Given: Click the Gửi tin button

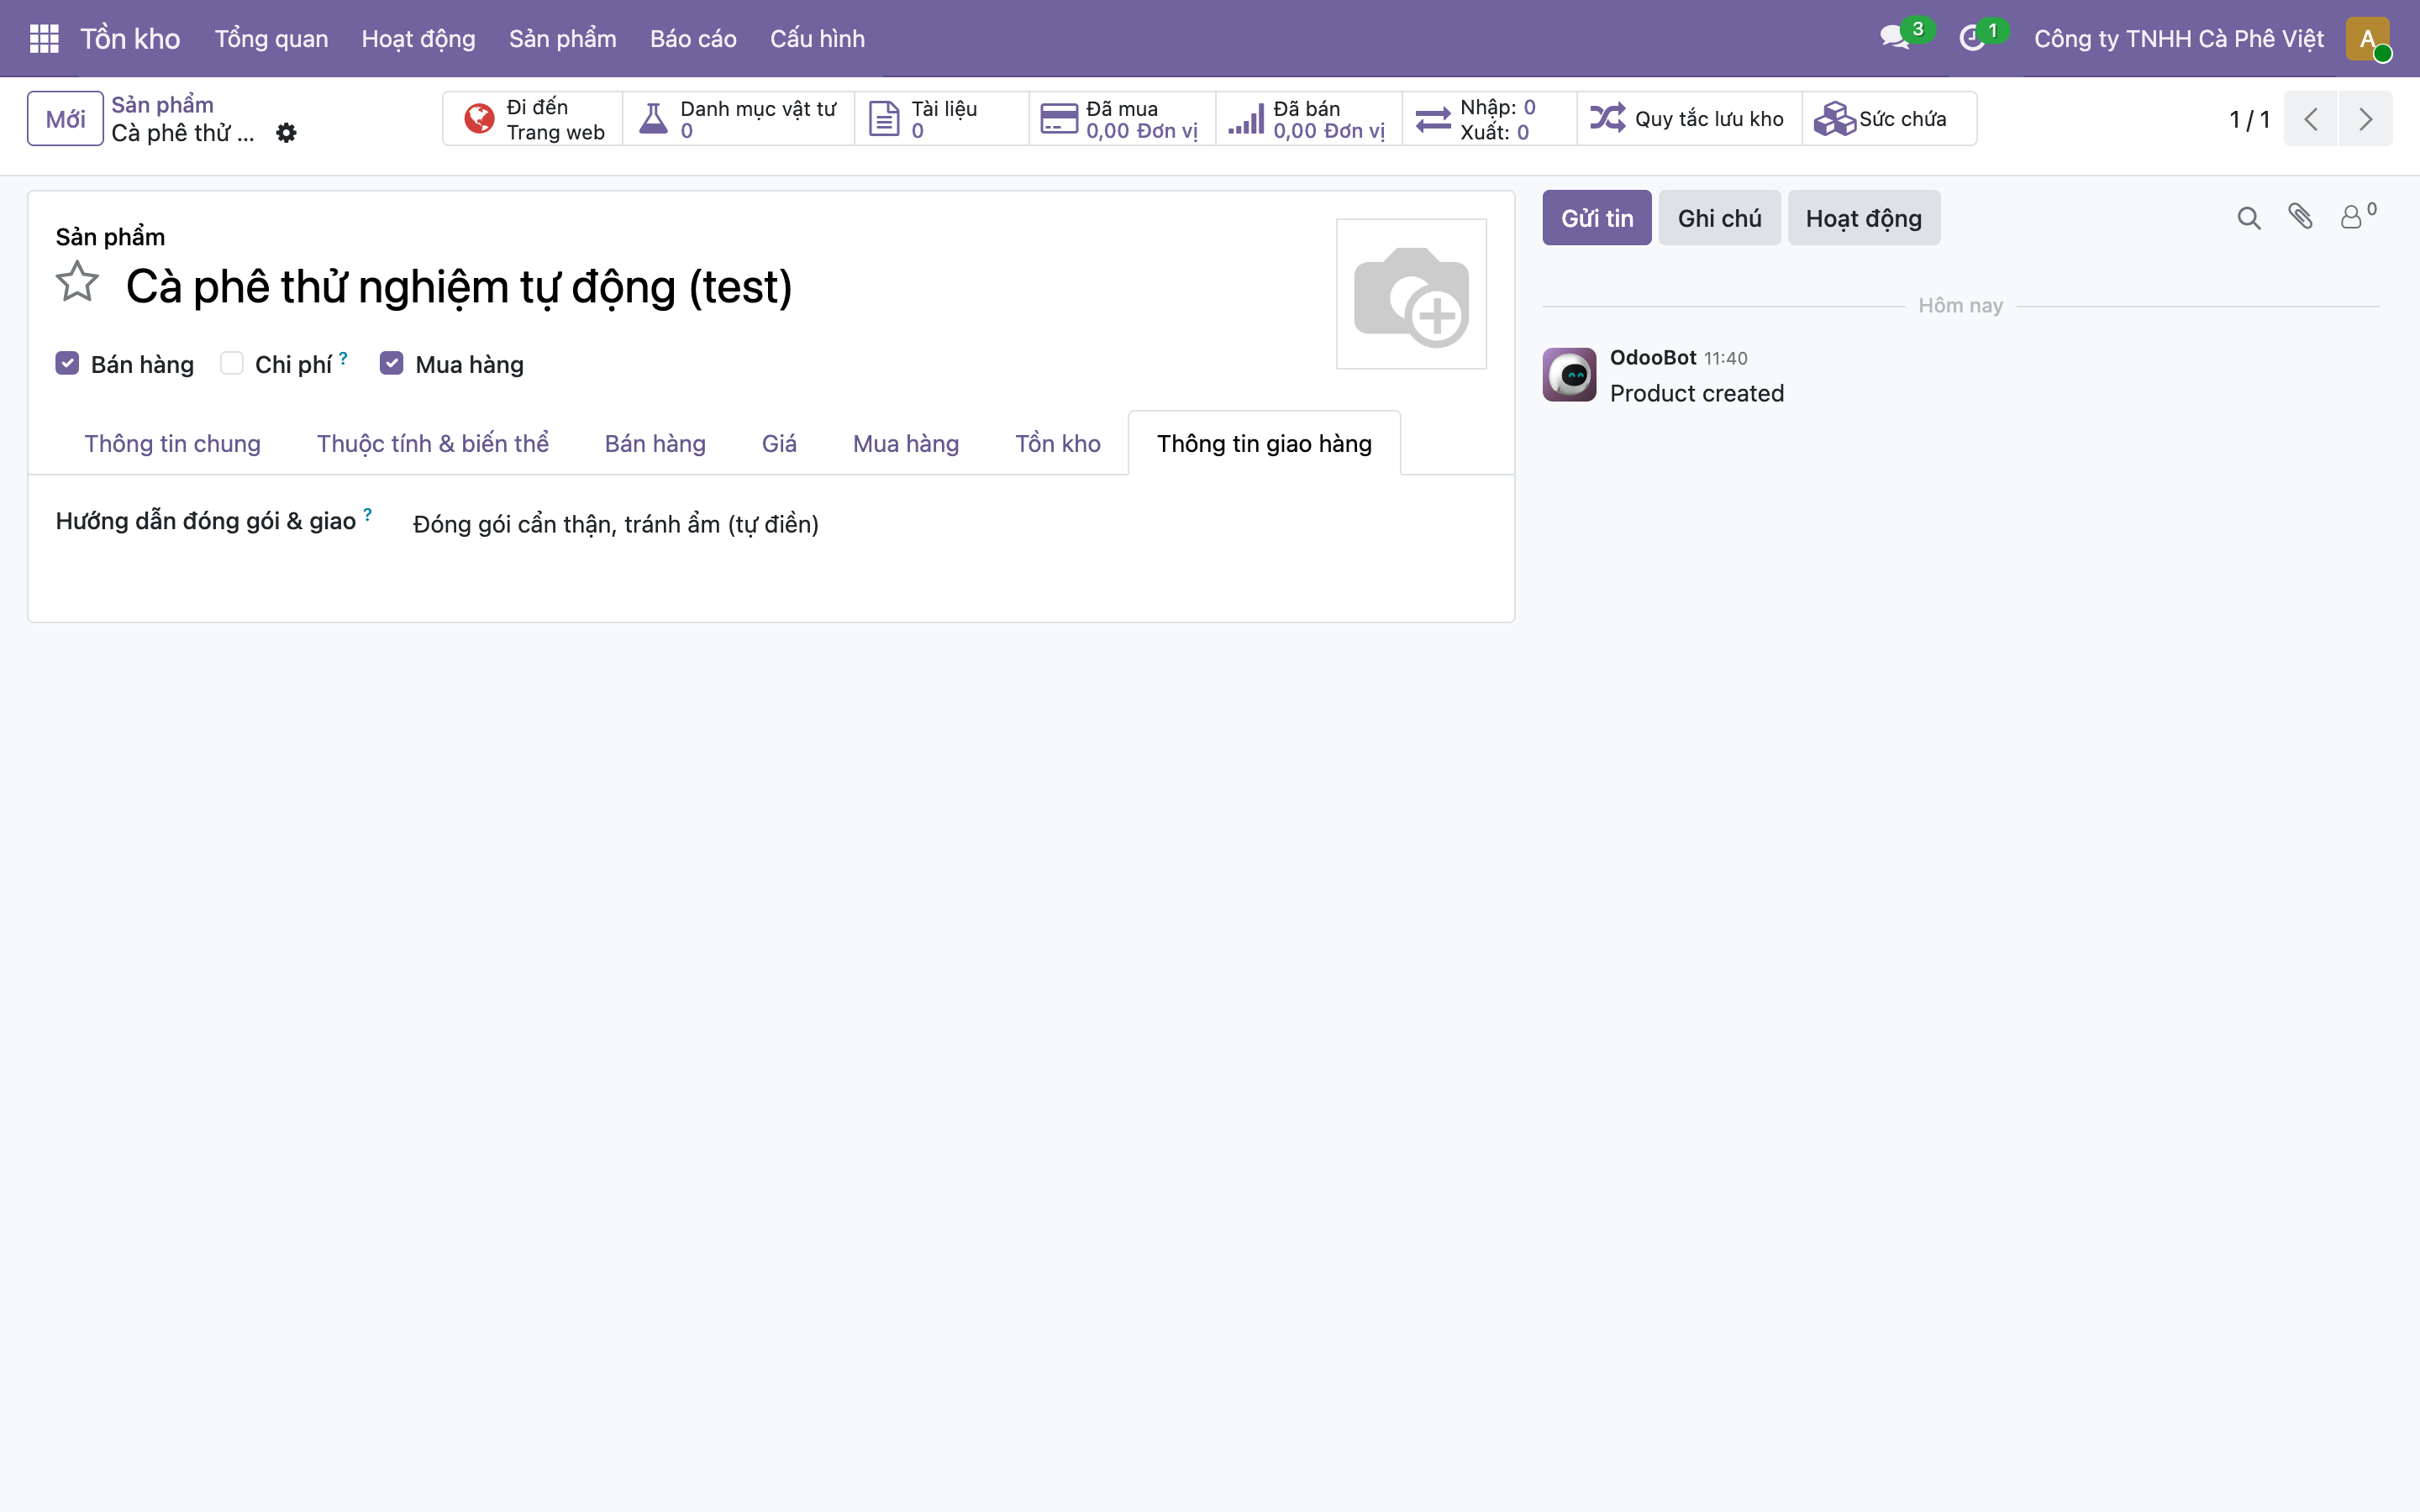Looking at the screenshot, I should [1597, 218].
